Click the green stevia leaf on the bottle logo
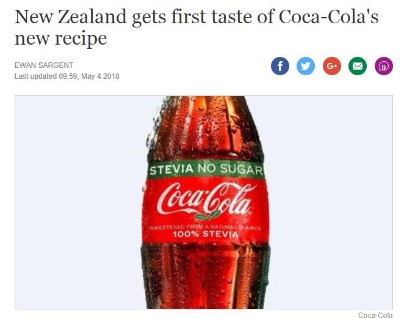The width and height of the screenshot is (404, 318). click(x=207, y=215)
